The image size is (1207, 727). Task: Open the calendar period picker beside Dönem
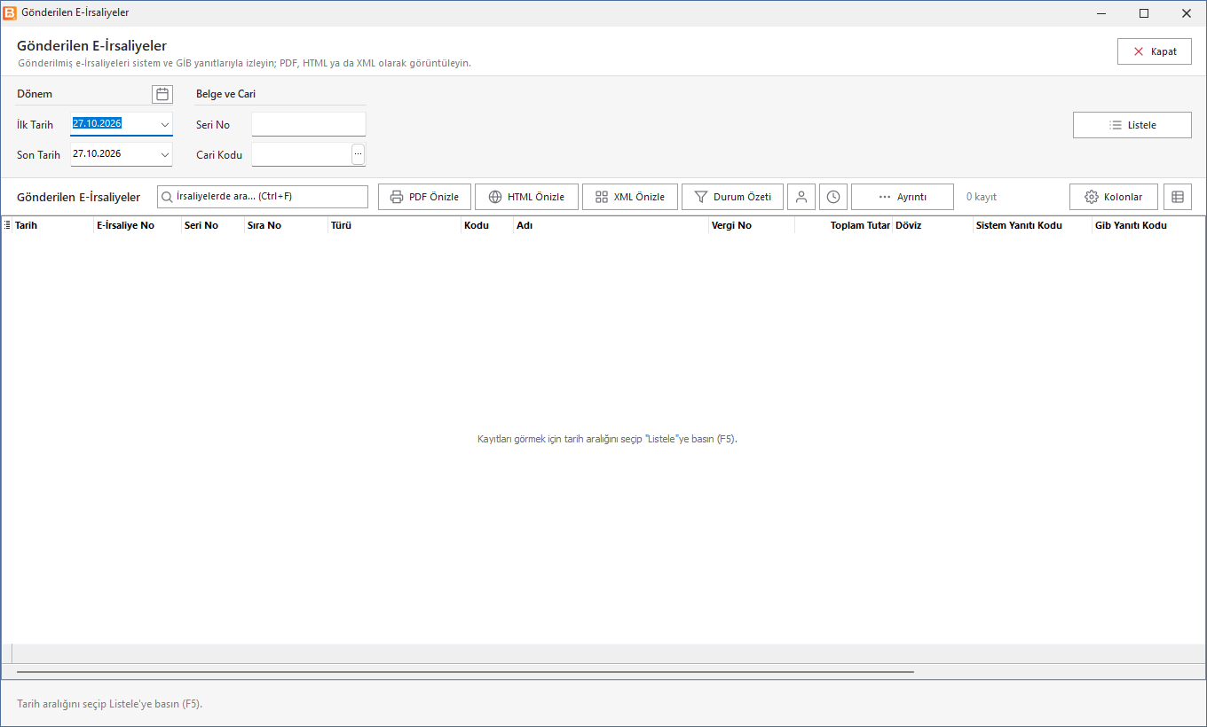162,94
